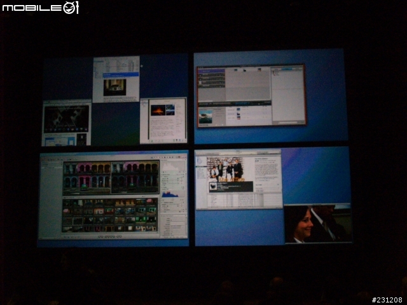Open the Mail window with stage photo
The image size is (407, 305).
(x=116, y=79)
